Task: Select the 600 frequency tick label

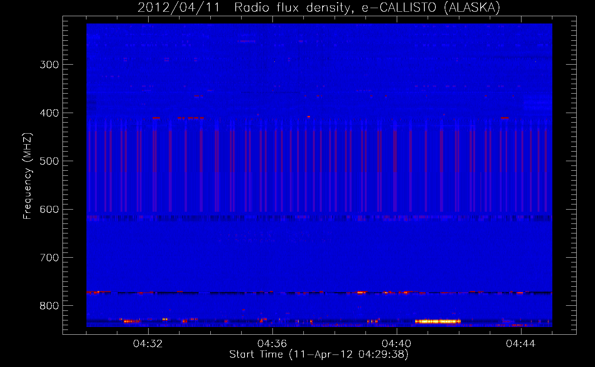Action: (49, 210)
